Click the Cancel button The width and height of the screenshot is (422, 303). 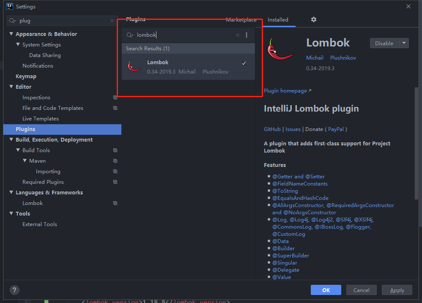(x=361, y=290)
